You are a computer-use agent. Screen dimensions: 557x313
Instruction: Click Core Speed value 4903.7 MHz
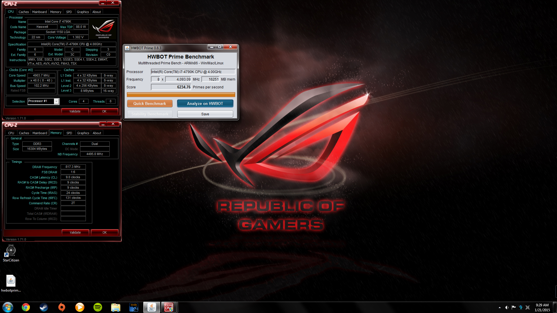[41, 75]
